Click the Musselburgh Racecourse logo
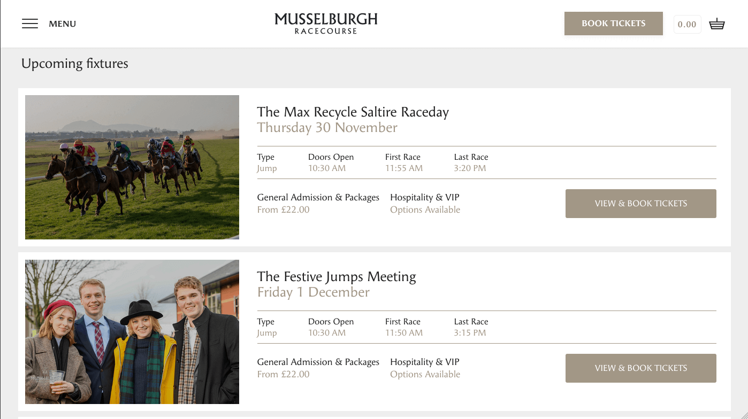Image resolution: width=748 pixels, height=419 pixels. click(326, 24)
